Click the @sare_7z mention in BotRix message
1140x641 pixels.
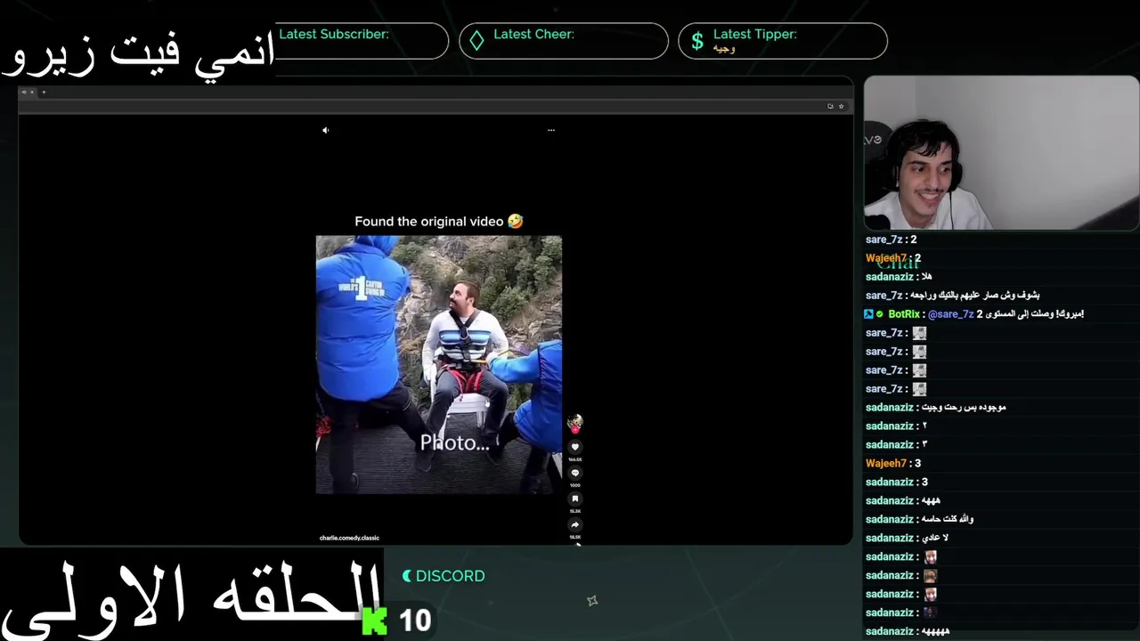pos(950,314)
